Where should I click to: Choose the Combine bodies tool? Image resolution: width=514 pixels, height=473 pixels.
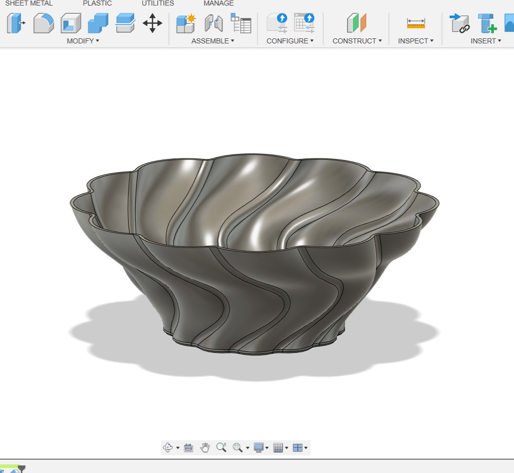pyautogui.click(x=98, y=23)
